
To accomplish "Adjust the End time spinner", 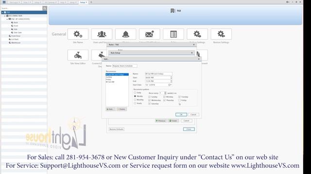I will coord(171,81).
